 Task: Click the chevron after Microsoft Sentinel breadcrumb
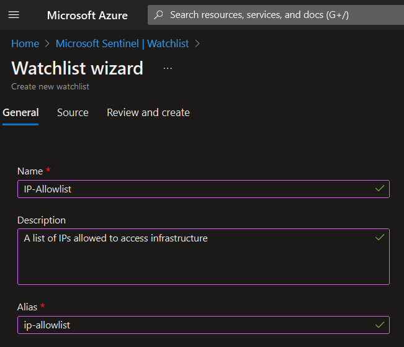198,44
